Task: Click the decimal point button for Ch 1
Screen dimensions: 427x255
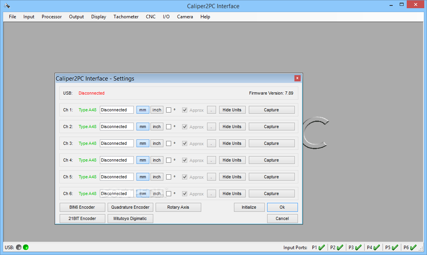Action: [212, 110]
